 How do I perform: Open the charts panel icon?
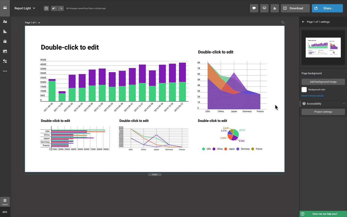(5, 32)
